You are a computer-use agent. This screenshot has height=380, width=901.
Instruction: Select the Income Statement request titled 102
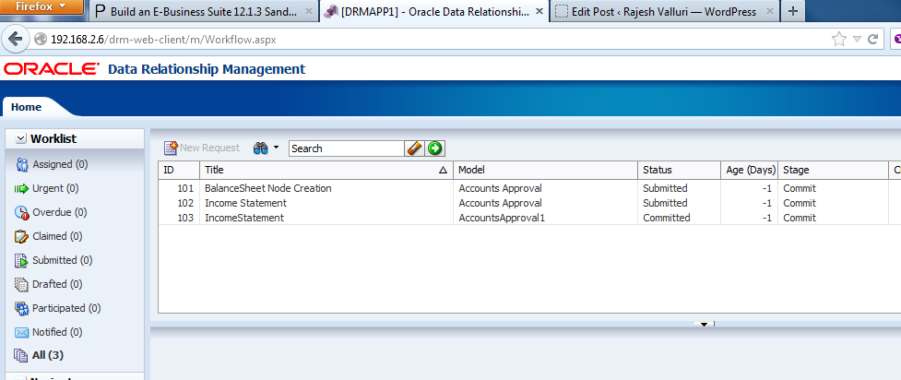tap(245, 203)
